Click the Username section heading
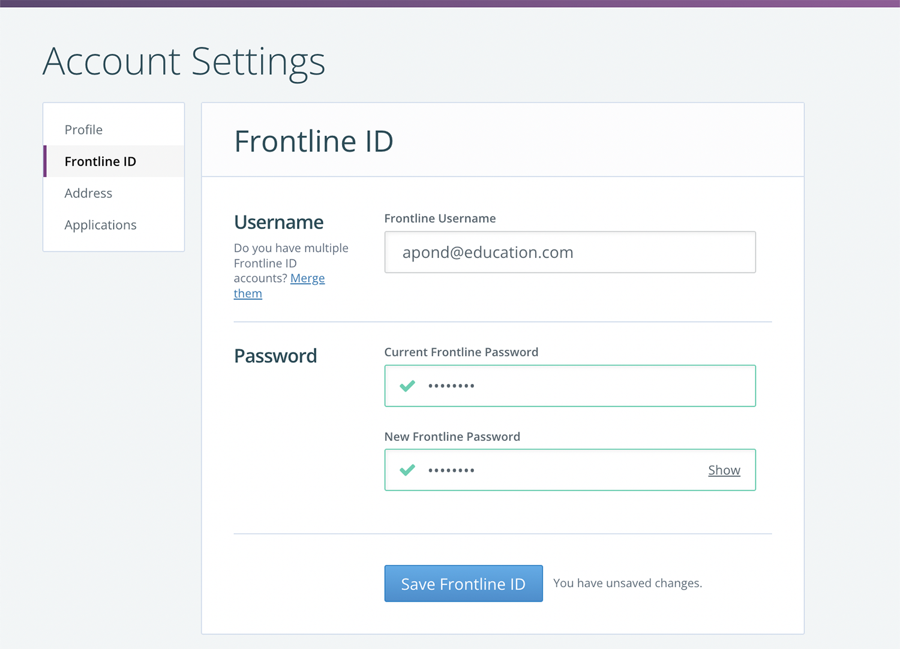The height and width of the screenshot is (649, 900). 279,222
